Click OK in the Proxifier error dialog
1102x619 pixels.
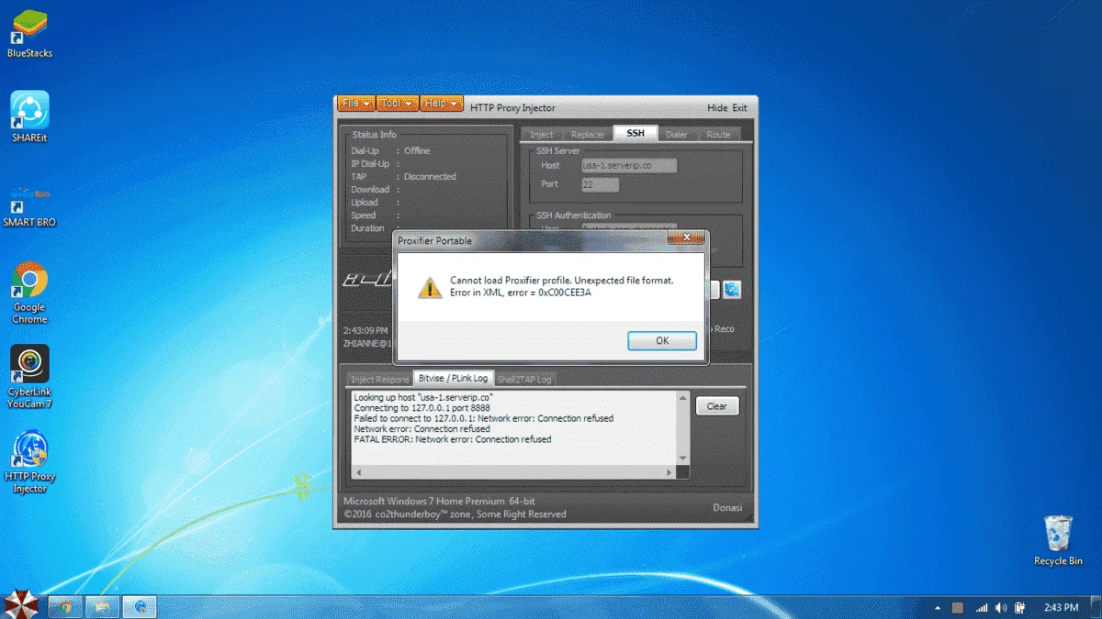[662, 340]
